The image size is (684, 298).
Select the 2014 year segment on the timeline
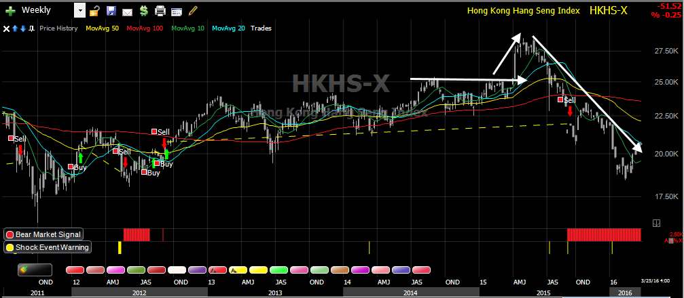pyautogui.click(x=410, y=293)
